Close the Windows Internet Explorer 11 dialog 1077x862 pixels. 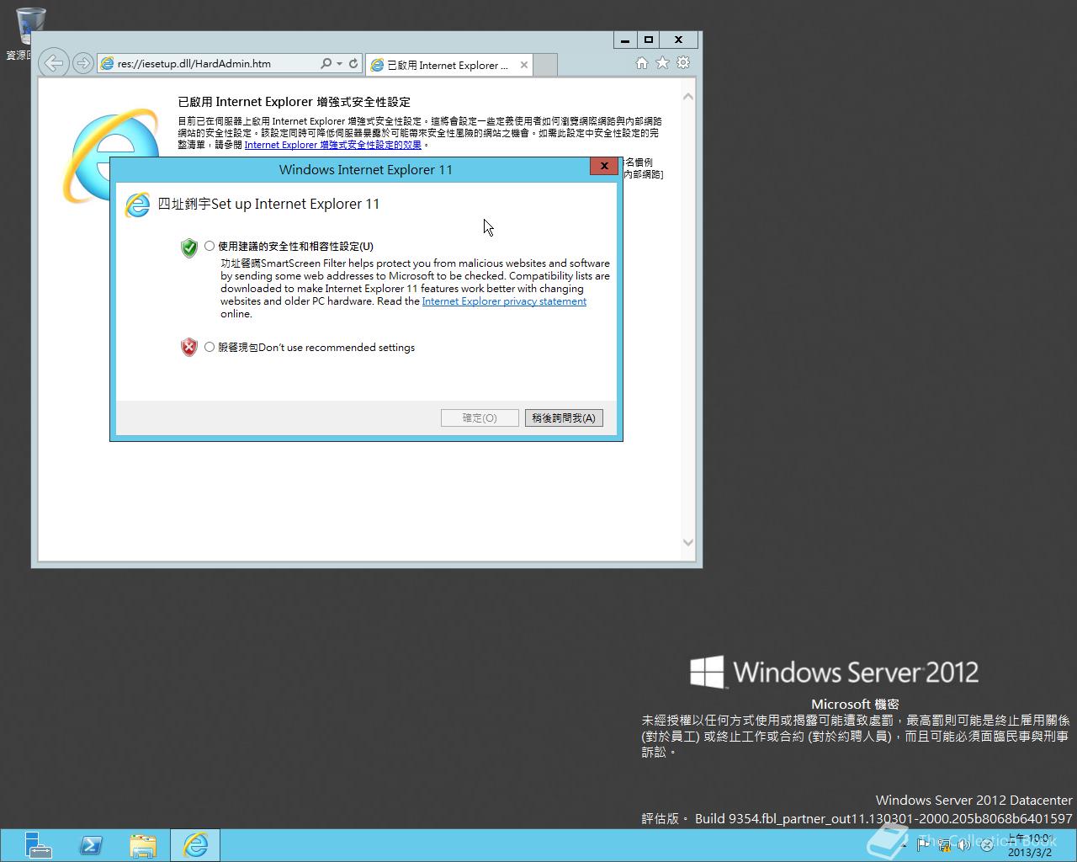[x=603, y=167]
